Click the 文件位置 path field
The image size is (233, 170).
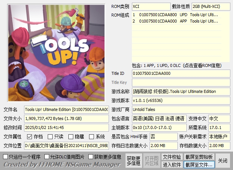coord(66,146)
